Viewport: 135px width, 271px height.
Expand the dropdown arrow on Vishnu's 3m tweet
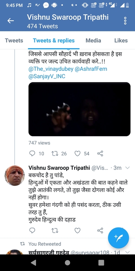tap(127, 167)
